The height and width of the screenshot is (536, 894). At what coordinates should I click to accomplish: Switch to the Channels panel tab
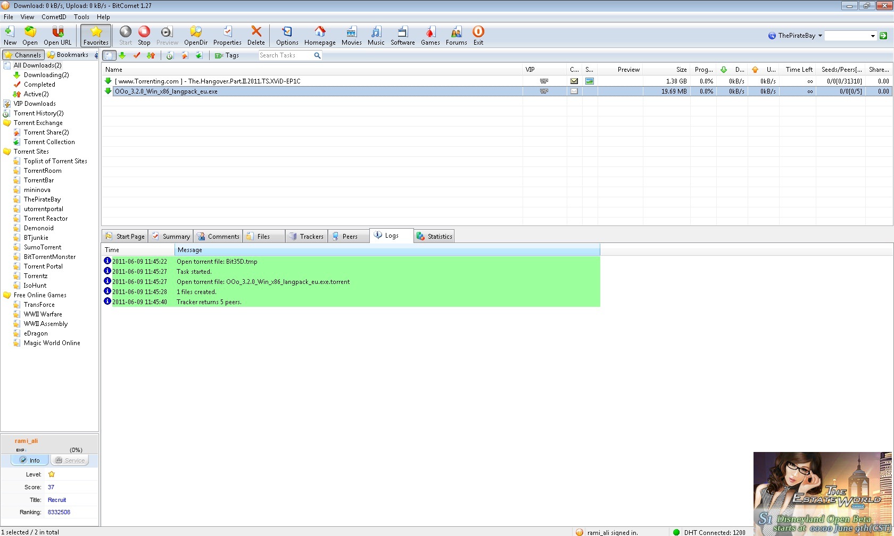pyautogui.click(x=23, y=55)
